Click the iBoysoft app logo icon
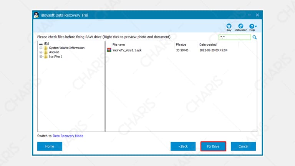Viewport: 295px width, 166px height. tap(36, 15)
